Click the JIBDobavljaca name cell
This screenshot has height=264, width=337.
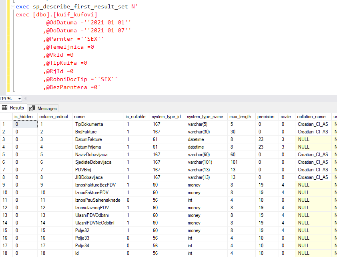point(98,177)
